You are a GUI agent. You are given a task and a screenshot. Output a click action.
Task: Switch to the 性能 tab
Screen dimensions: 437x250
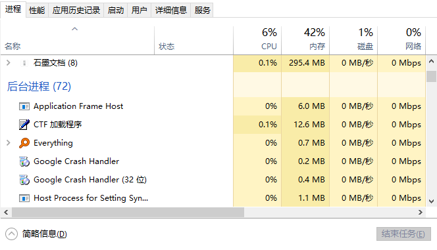point(37,10)
